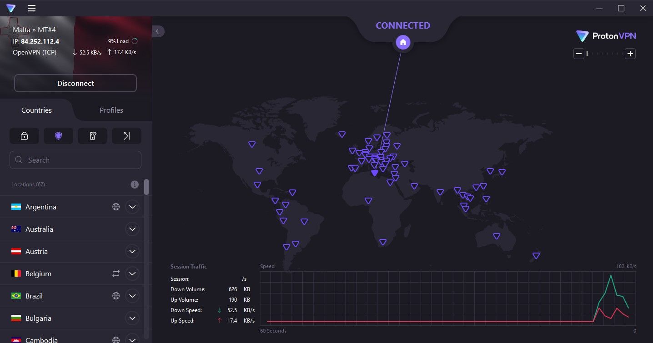The height and width of the screenshot is (343, 653).
Task: Open the hamburger menu
Action: click(x=31, y=8)
